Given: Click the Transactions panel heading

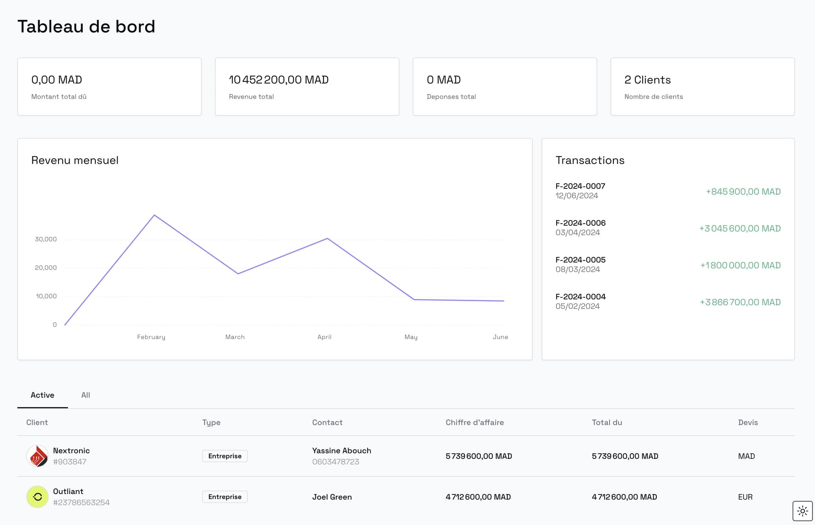Looking at the screenshot, I should (x=590, y=160).
